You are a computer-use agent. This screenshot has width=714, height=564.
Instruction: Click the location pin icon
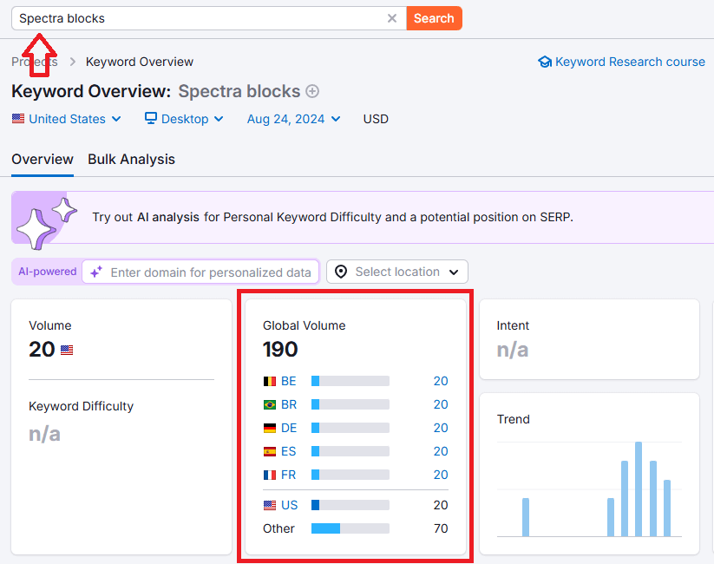(341, 272)
